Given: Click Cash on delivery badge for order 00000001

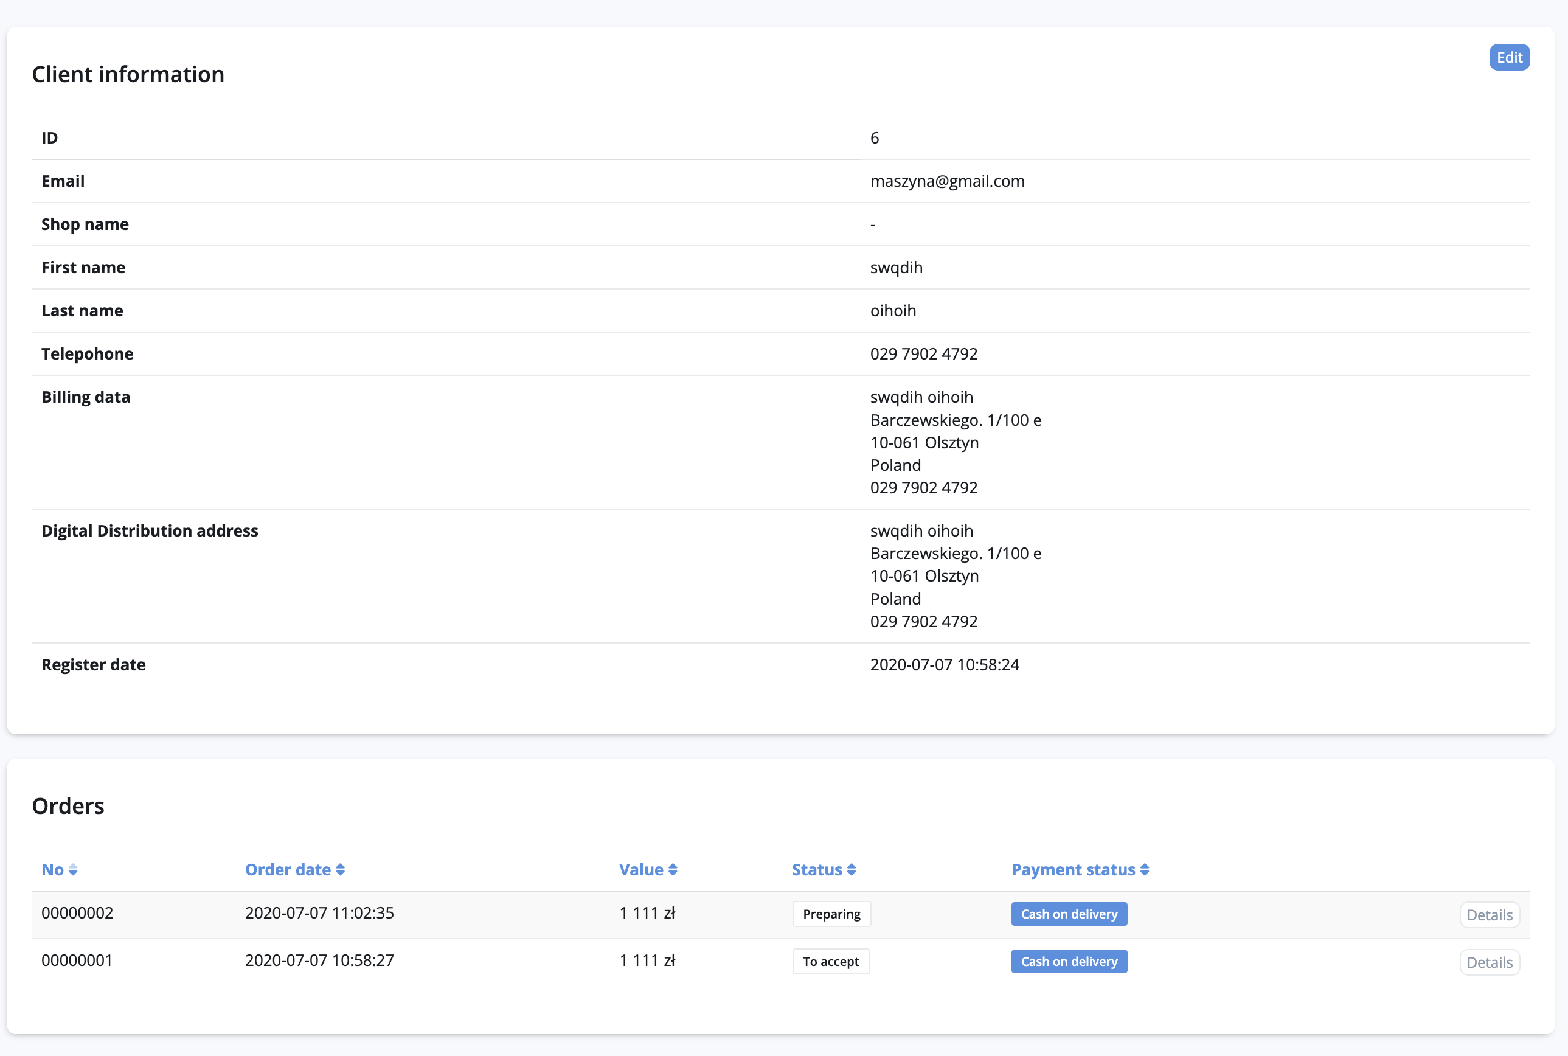Looking at the screenshot, I should (x=1069, y=962).
